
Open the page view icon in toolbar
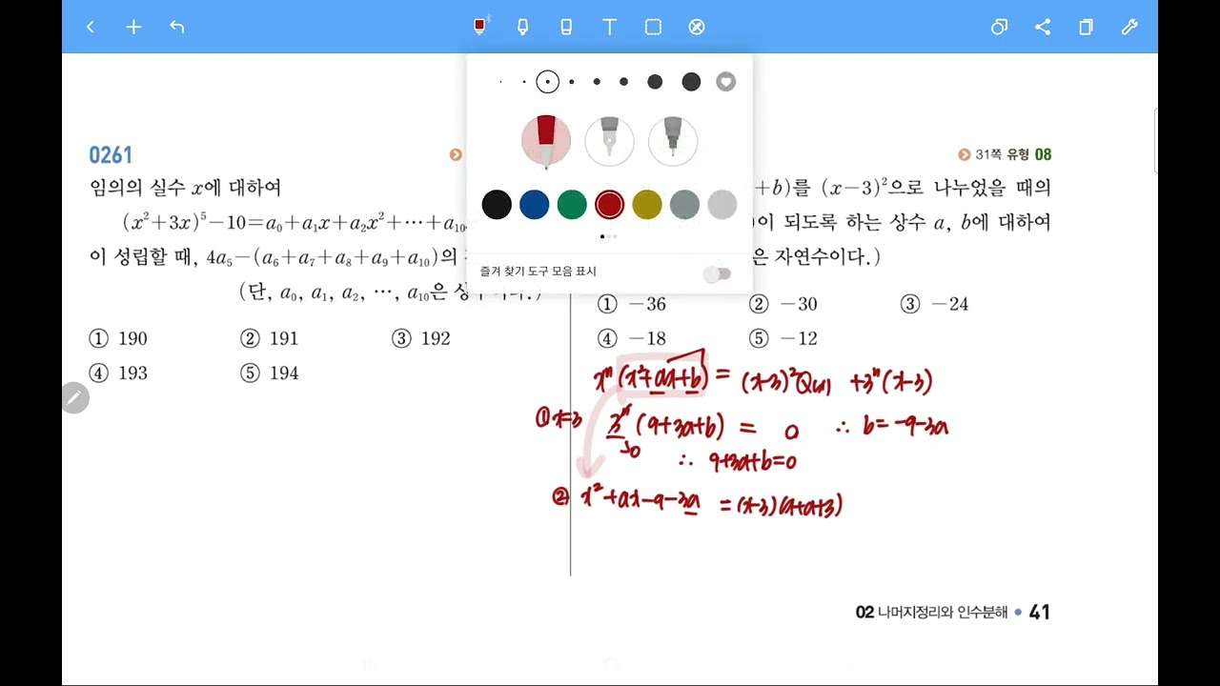[x=999, y=27]
